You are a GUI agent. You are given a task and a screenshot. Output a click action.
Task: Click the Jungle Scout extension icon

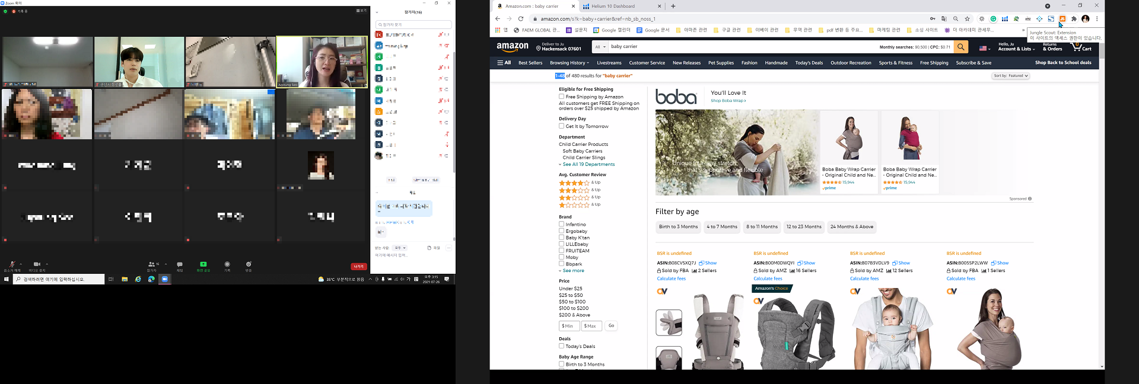[x=1062, y=19]
